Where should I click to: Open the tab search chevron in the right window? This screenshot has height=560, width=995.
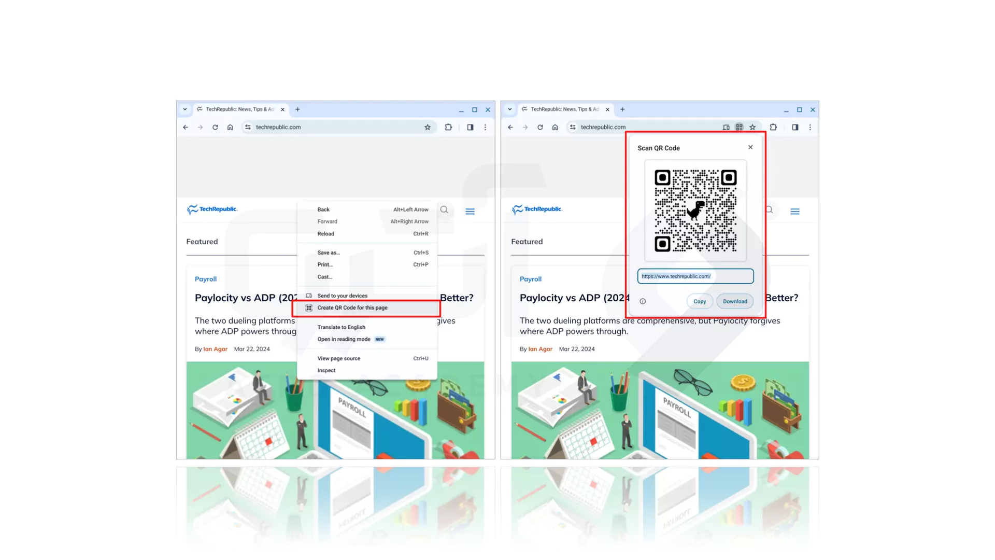point(509,109)
